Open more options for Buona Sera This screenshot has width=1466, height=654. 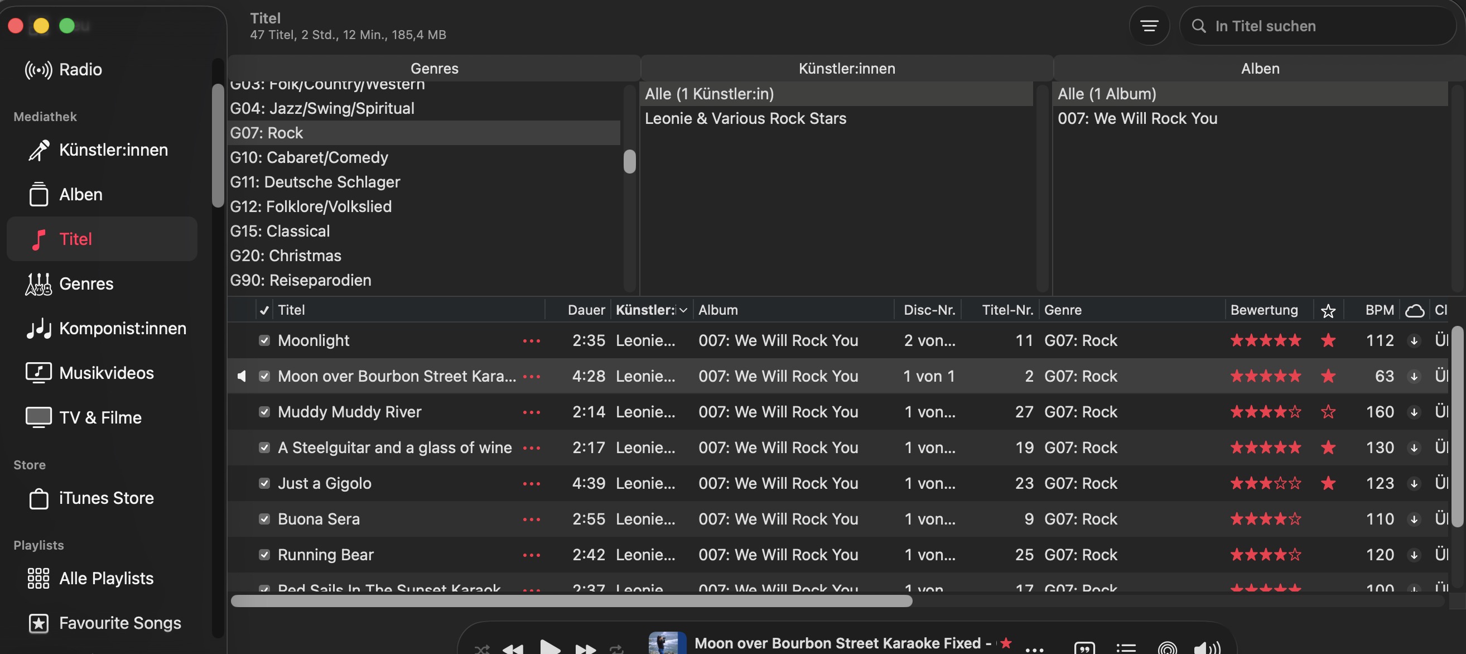point(531,520)
